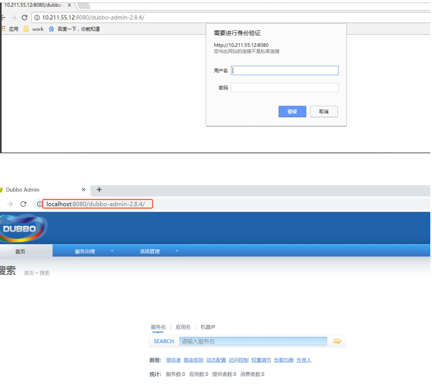Open the work bookmark folder
Image resolution: width=432 pixels, height=391 pixels.
pos(34,29)
